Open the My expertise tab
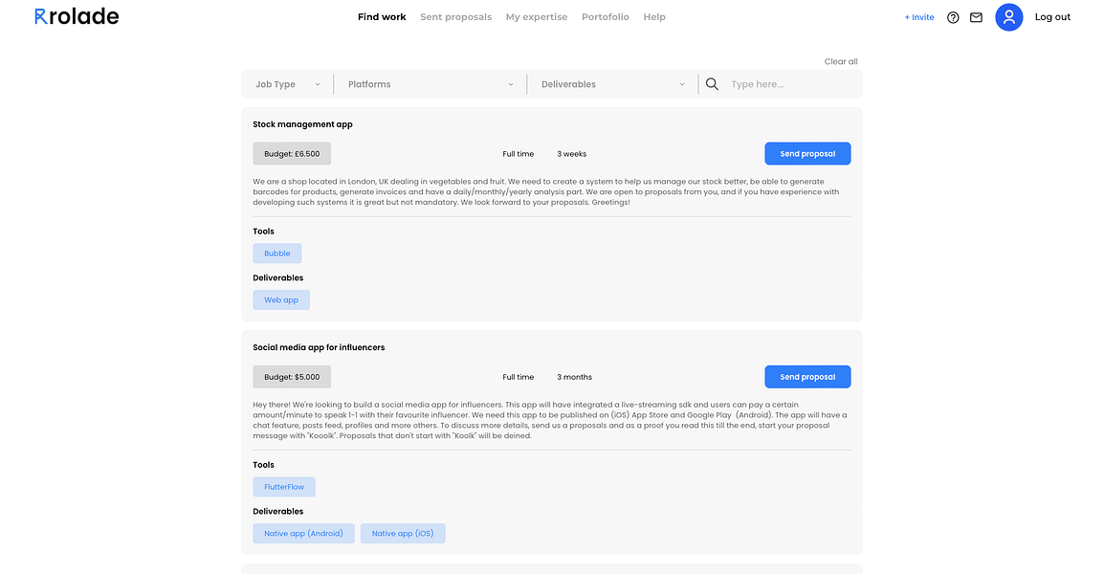This screenshot has height=574, width=1104. (537, 17)
